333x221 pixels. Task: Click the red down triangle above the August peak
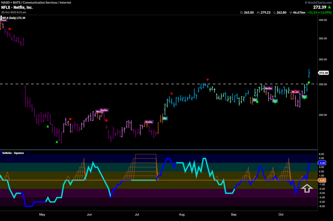207,80
